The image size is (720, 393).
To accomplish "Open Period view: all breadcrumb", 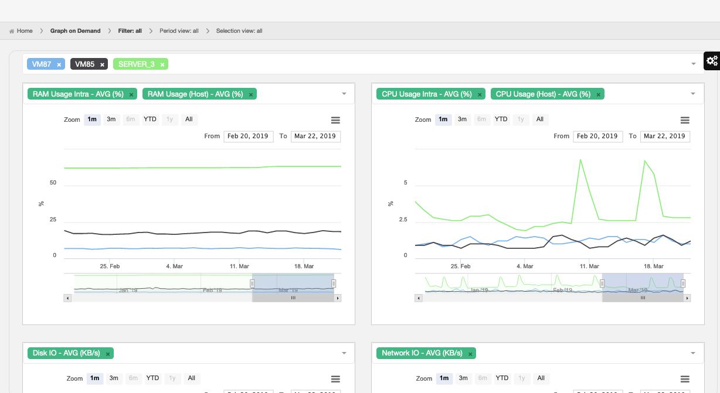I will coord(179,31).
